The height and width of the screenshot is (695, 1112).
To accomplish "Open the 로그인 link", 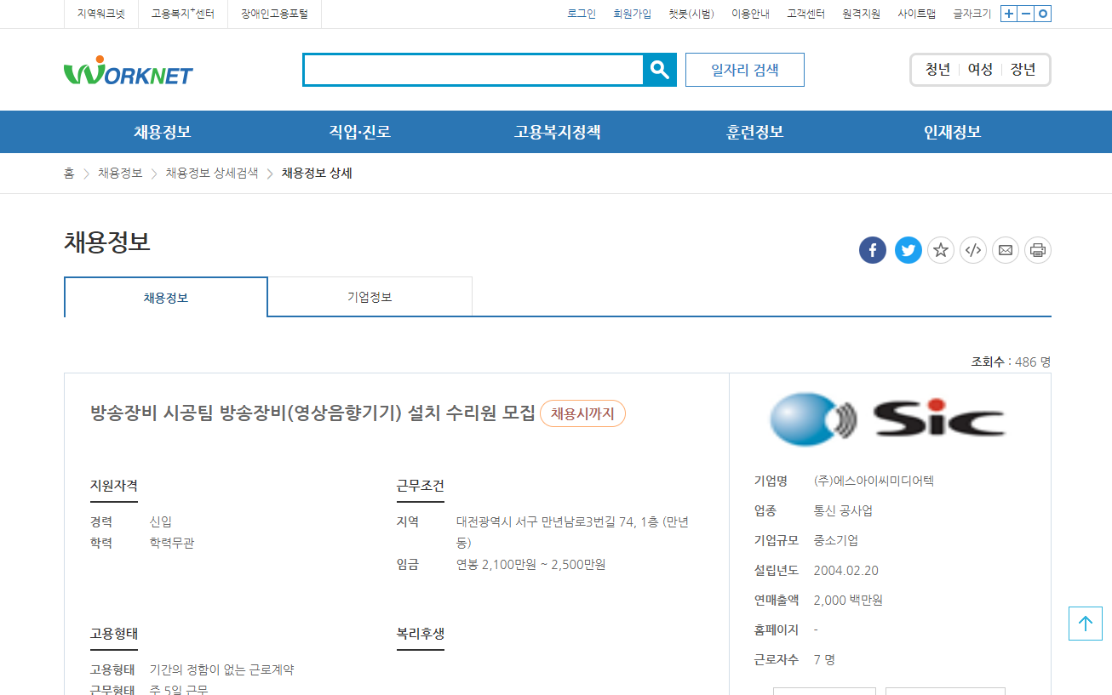I will [x=582, y=14].
